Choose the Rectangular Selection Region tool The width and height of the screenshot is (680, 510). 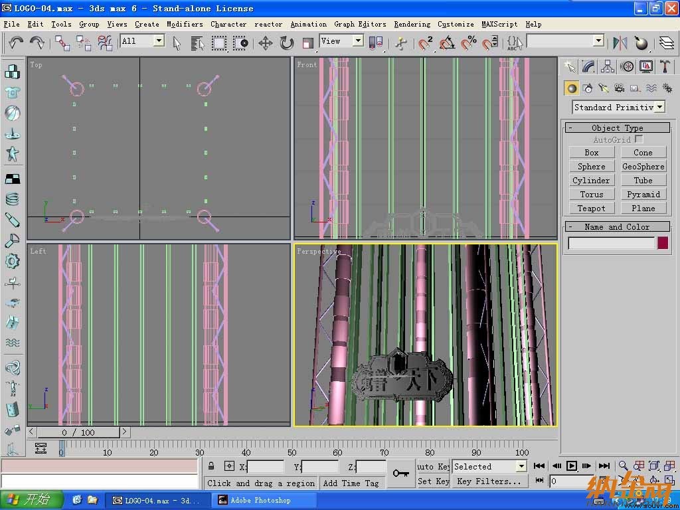(x=219, y=43)
